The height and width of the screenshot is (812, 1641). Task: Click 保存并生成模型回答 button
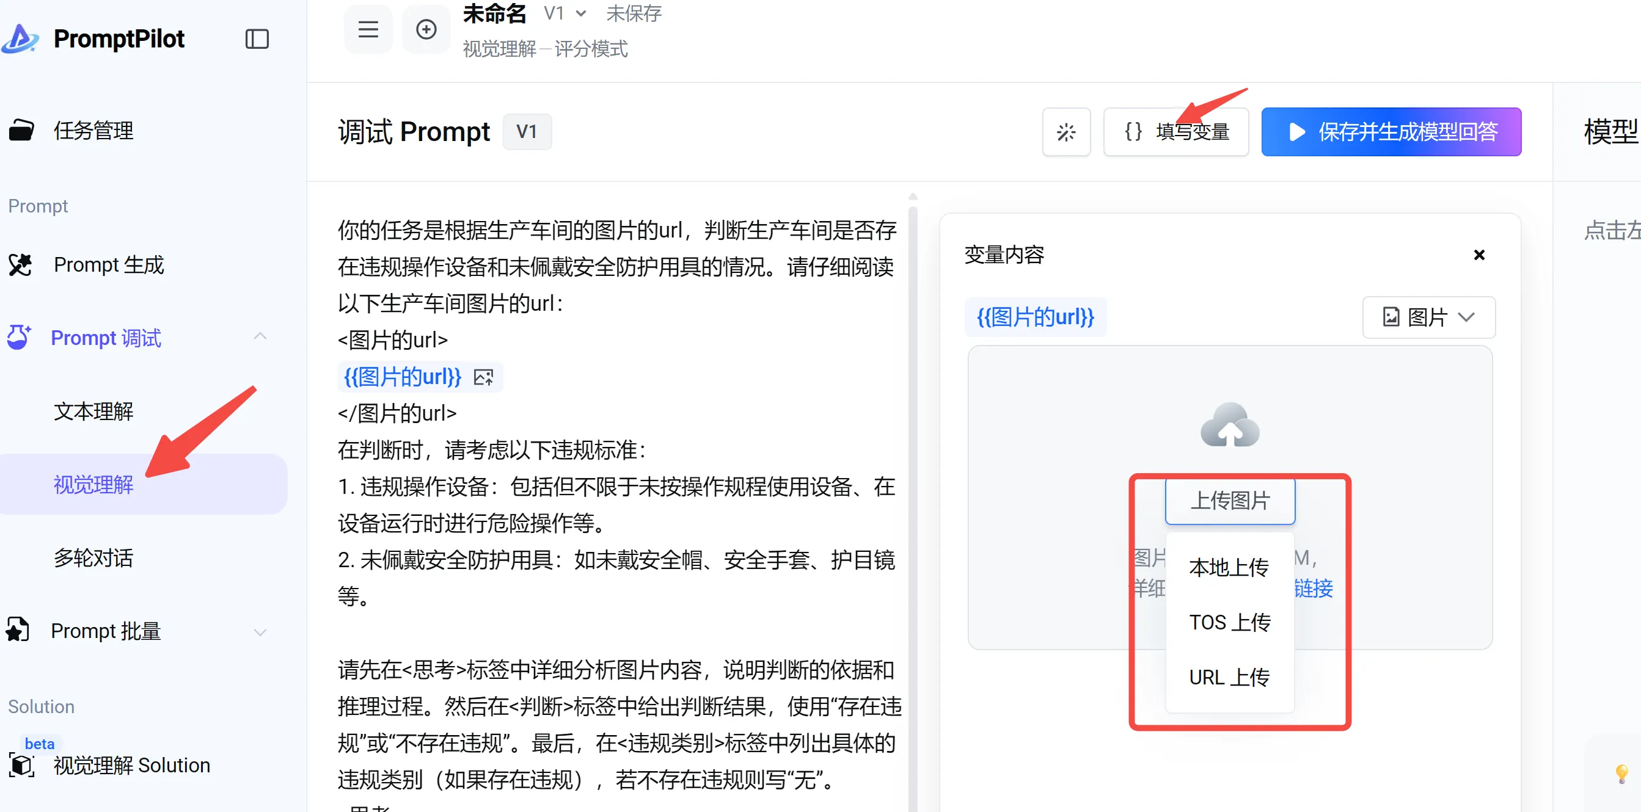coord(1391,132)
